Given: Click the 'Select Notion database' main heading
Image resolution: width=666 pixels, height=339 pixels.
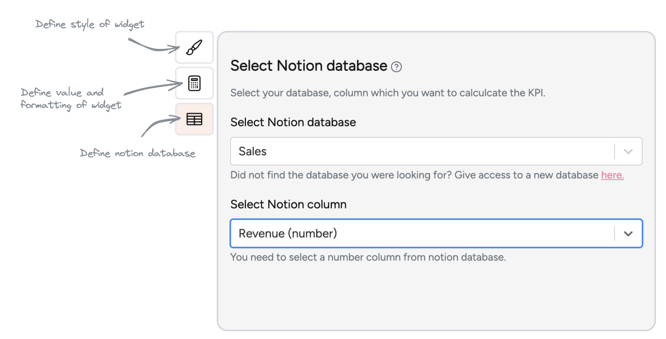Looking at the screenshot, I should pyautogui.click(x=308, y=66).
